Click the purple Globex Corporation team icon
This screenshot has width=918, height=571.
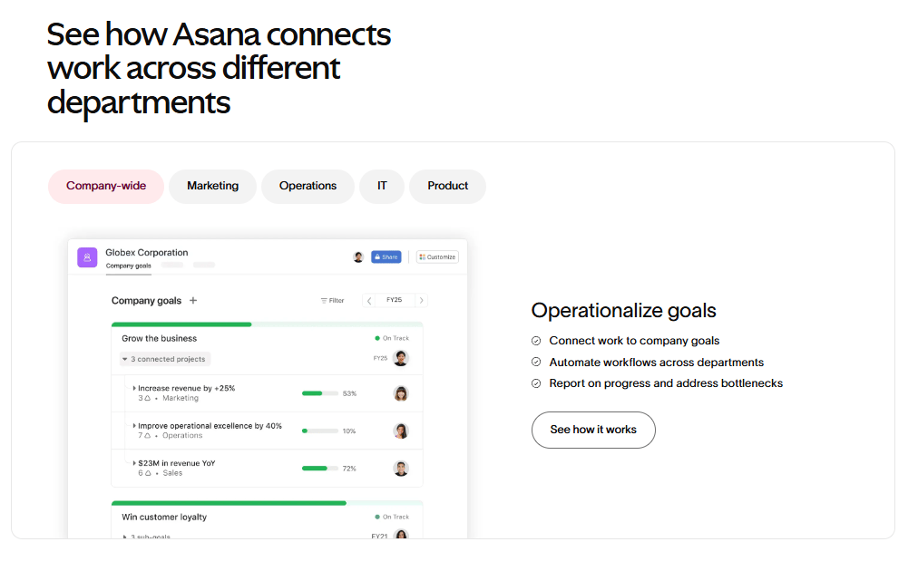click(x=87, y=257)
